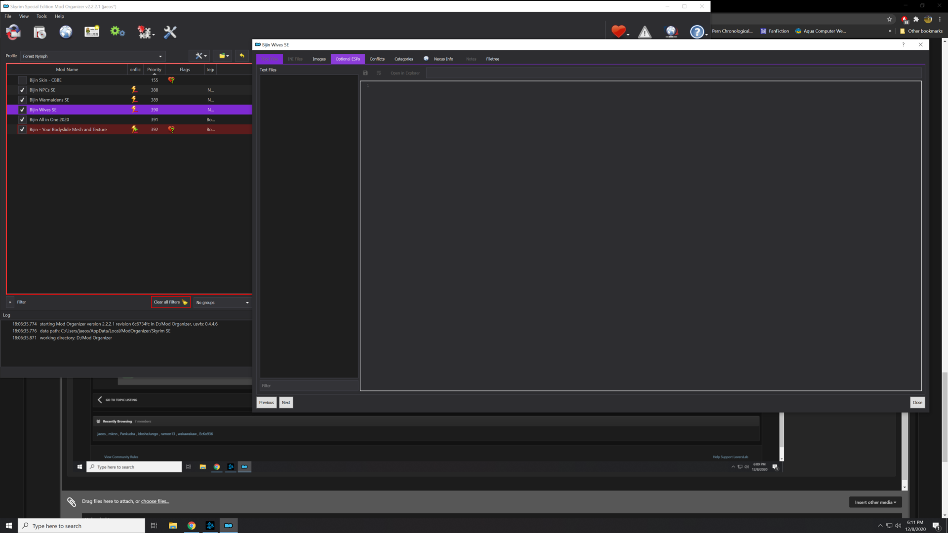Open Insert other media dropdown
948x533 pixels.
pyautogui.click(x=875, y=502)
